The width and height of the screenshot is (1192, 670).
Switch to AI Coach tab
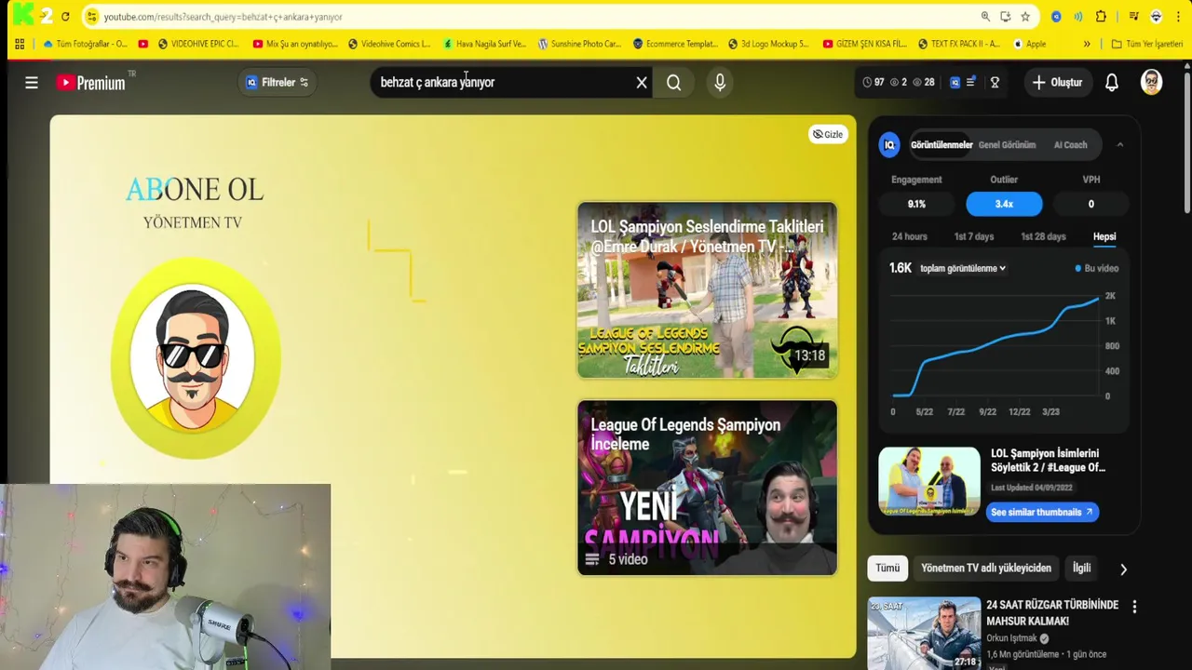1070,145
